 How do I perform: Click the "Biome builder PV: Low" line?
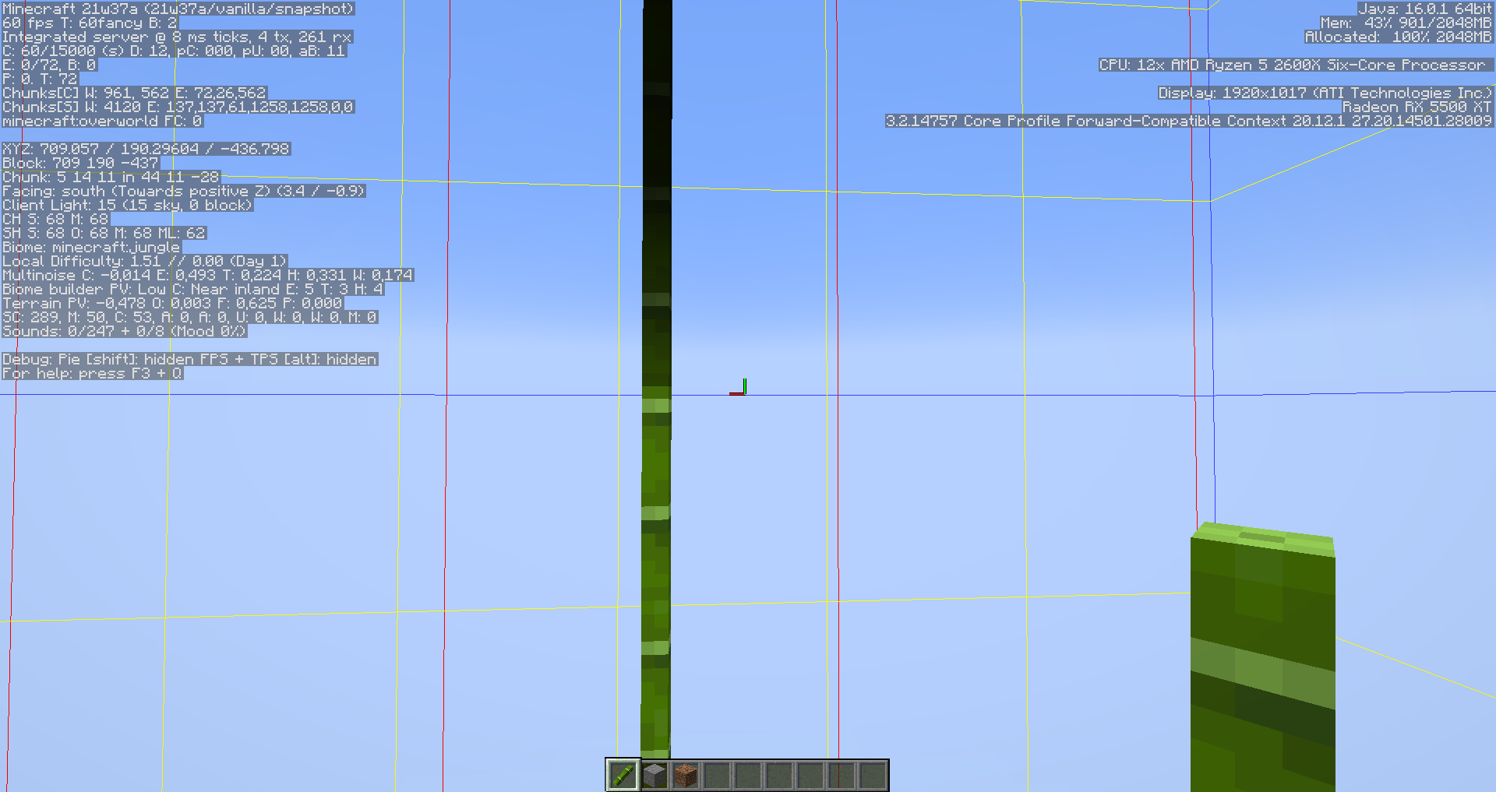(193, 289)
